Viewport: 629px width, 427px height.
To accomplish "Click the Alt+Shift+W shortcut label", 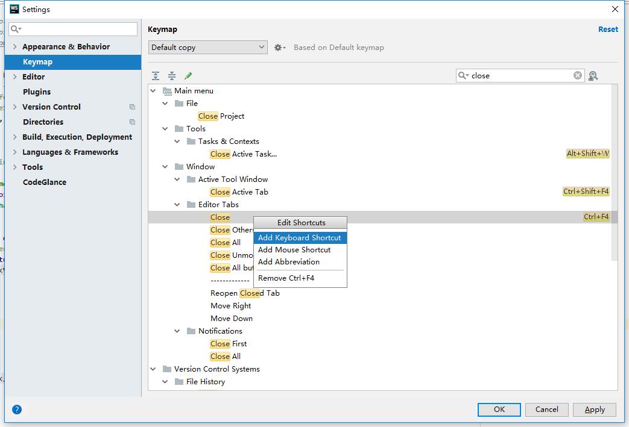I will click(x=587, y=154).
